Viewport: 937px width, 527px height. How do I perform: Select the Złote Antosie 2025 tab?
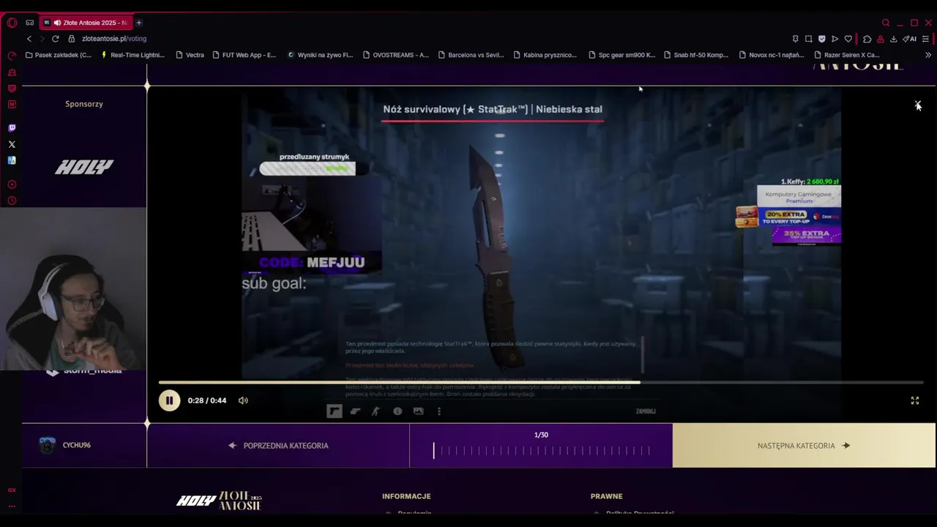click(x=86, y=23)
